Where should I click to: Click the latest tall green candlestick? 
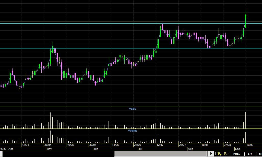245,21
